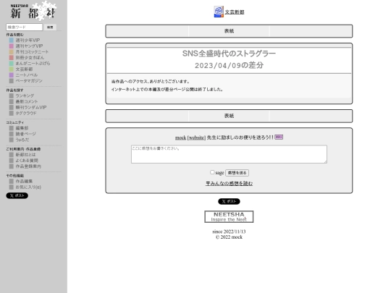Screen dimensions: 391x293
Task: Click the X ポスト button in the sidebar
Action: click(x=17, y=195)
